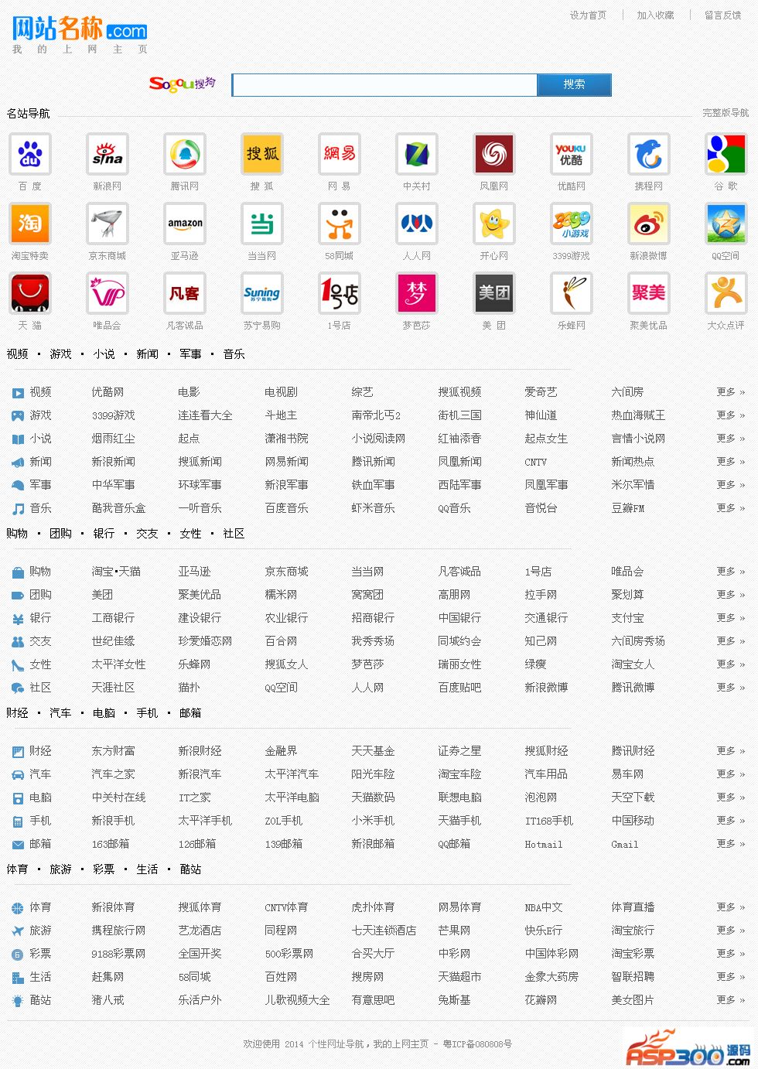Open the Ctrip dolphin icon

coord(649,154)
